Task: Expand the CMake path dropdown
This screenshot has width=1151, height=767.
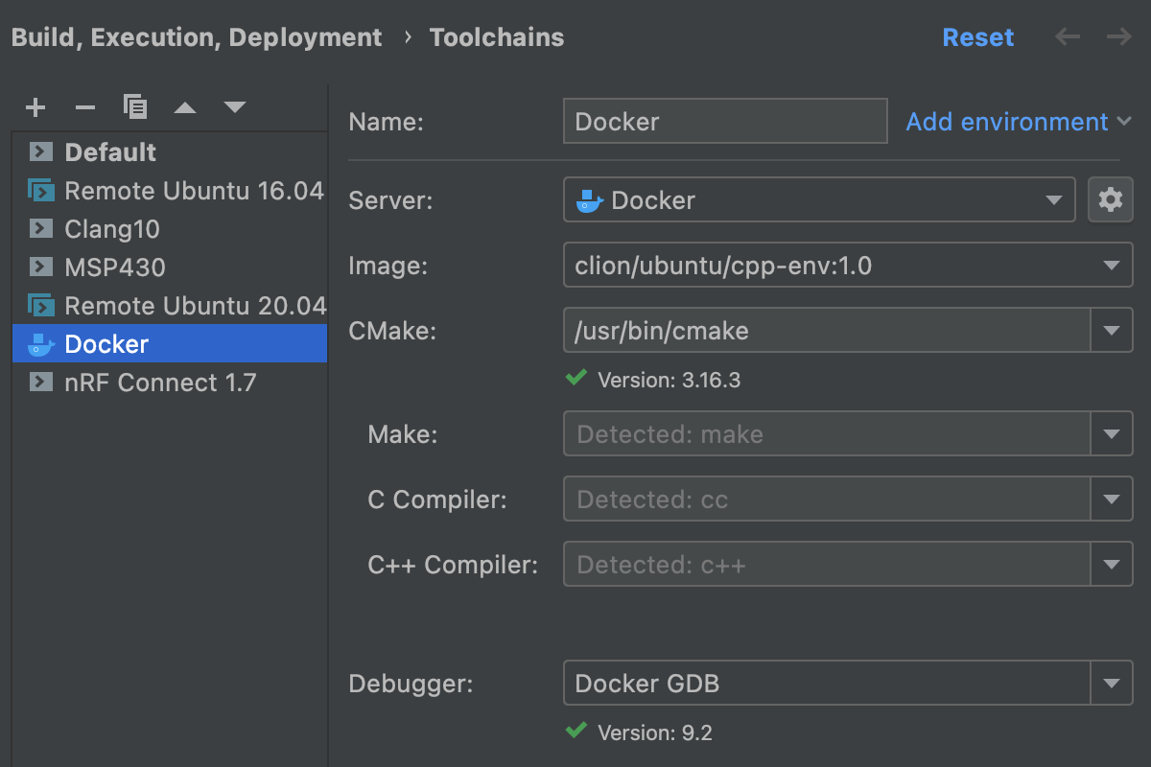Action: coord(1112,331)
